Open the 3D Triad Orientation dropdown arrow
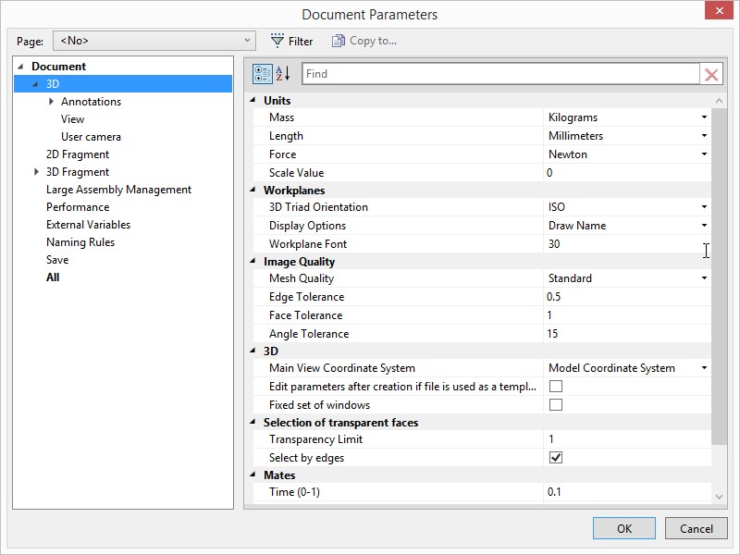The width and height of the screenshot is (740, 555). pyautogui.click(x=703, y=206)
